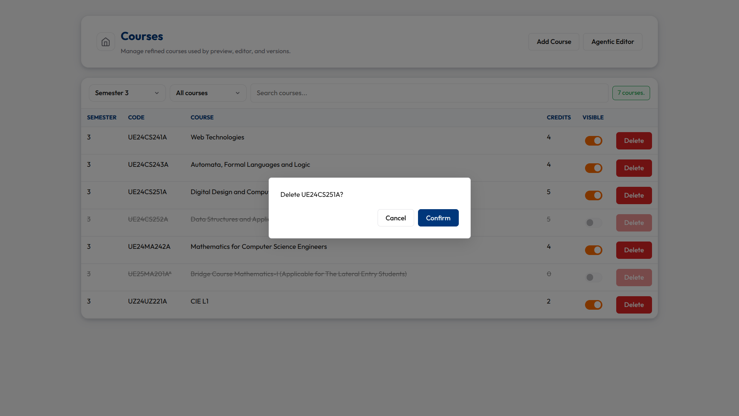The height and width of the screenshot is (416, 739).
Task: Click the Web Technologies course name
Action: (217, 137)
